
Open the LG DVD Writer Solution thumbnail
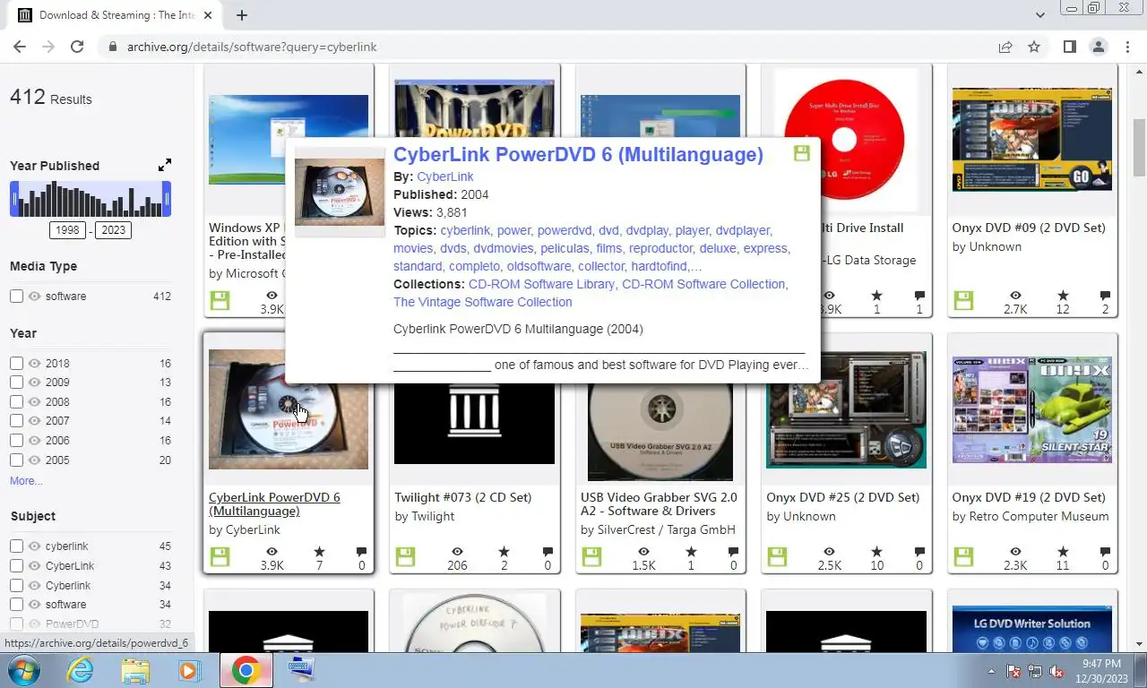[x=1031, y=629]
